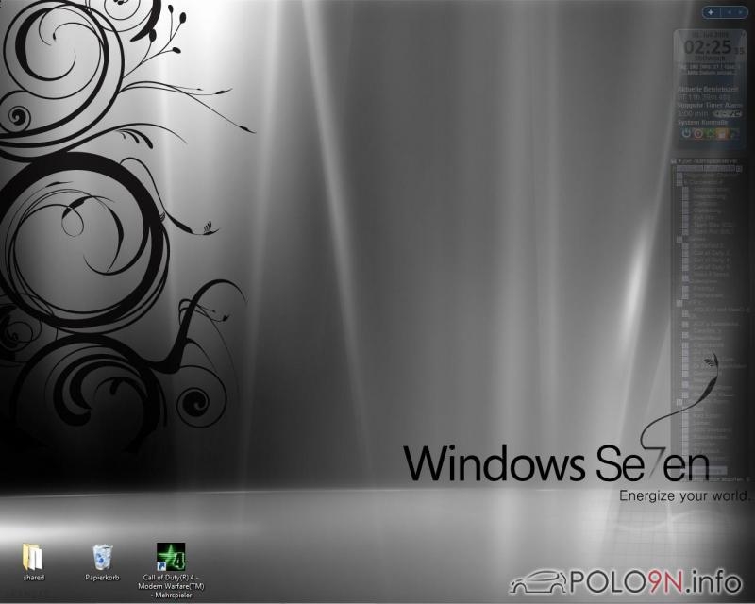Open the Papierkorb recycle bin
Screen dimensions: 755x604
tap(101, 558)
